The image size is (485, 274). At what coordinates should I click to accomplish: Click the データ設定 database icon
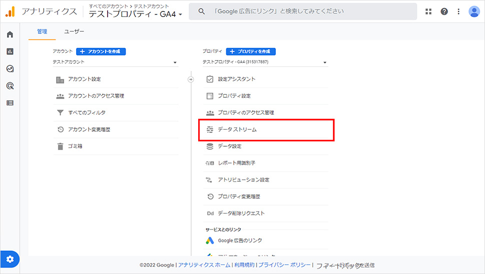(x=210, y=146)
